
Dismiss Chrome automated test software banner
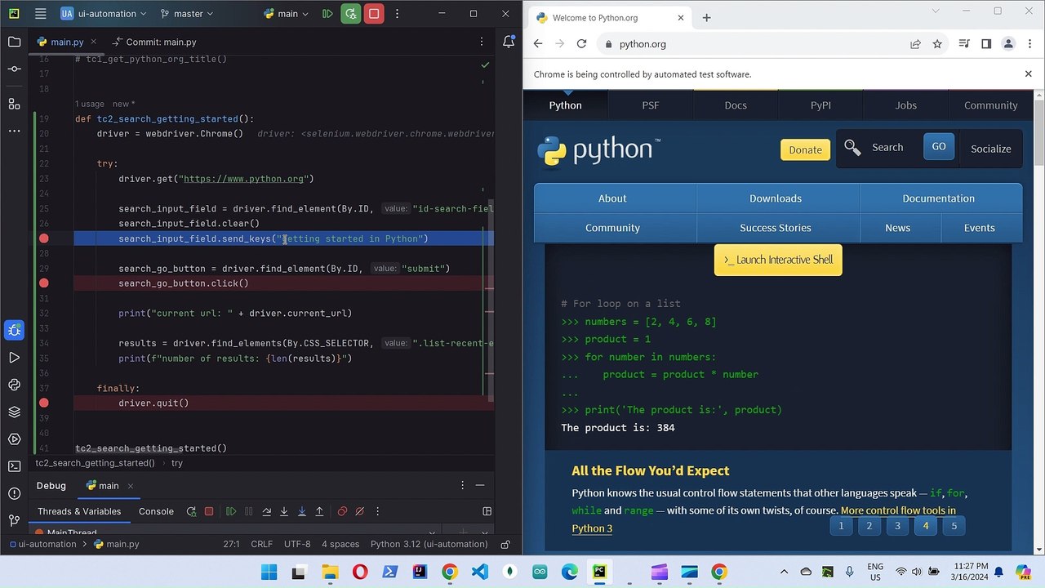pos(1029,74)
